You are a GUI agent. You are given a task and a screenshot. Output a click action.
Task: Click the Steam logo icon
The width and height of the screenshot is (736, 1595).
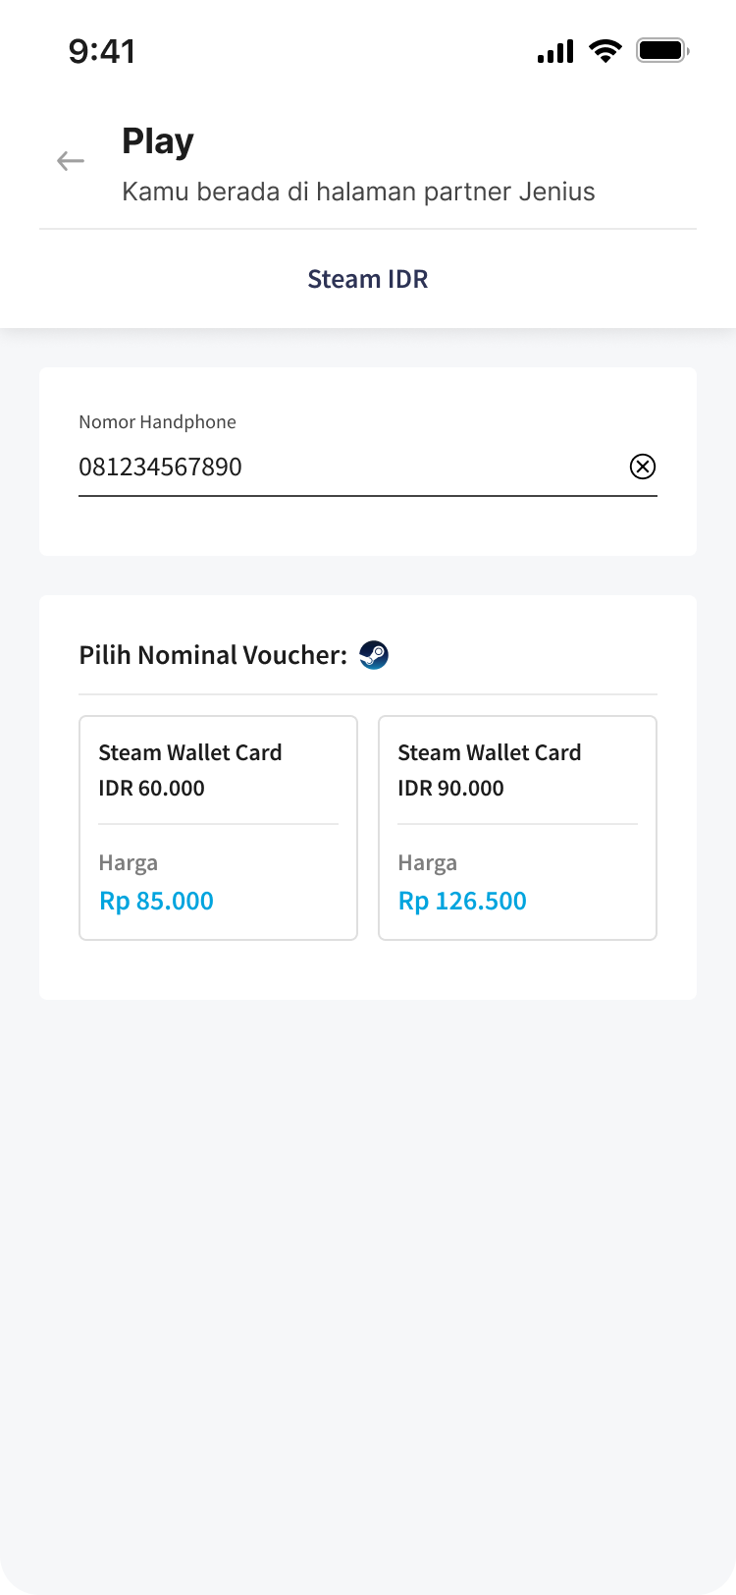pos(374,655)
